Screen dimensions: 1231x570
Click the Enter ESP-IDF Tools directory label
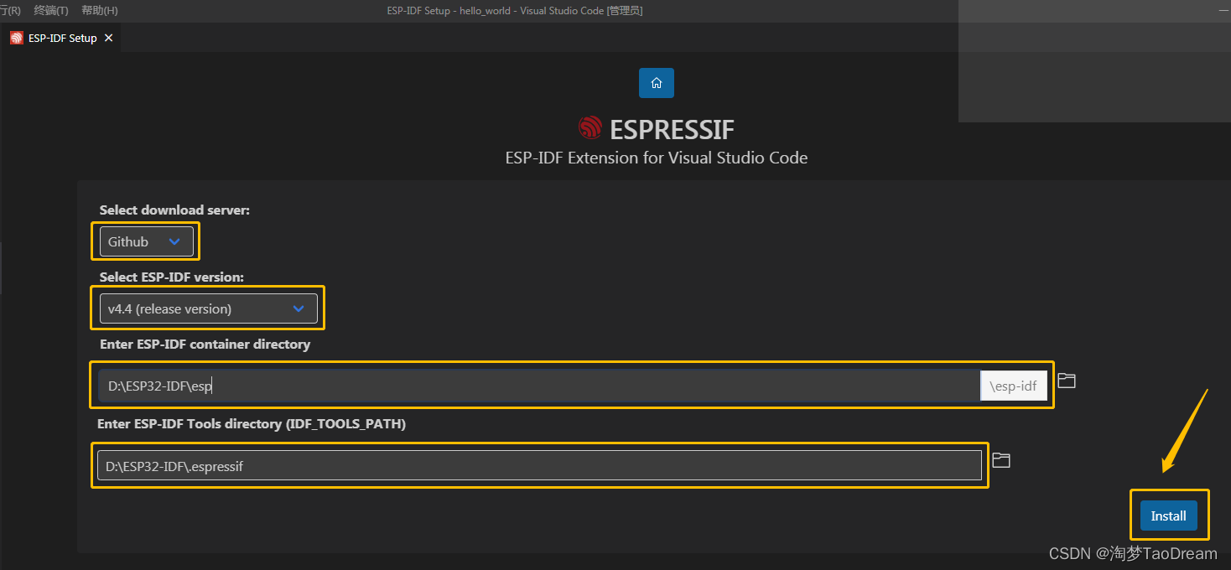pos(252,423)
